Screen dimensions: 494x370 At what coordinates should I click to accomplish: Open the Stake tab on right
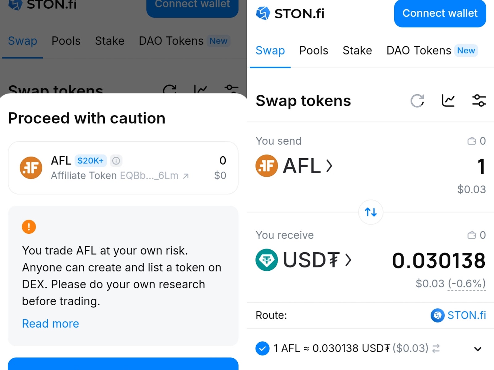357,51
